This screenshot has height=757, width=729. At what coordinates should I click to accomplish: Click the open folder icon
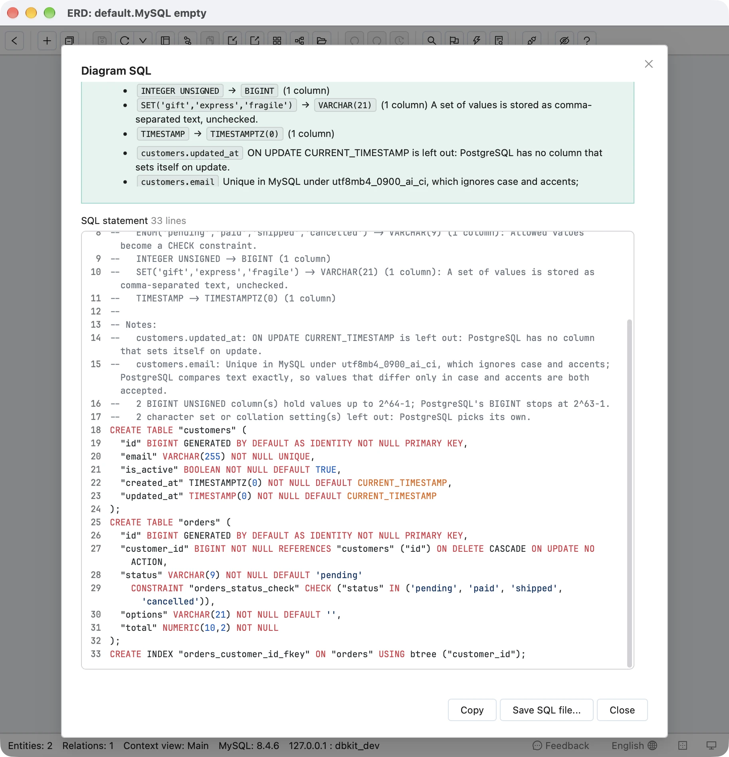[x=322, y=40]
